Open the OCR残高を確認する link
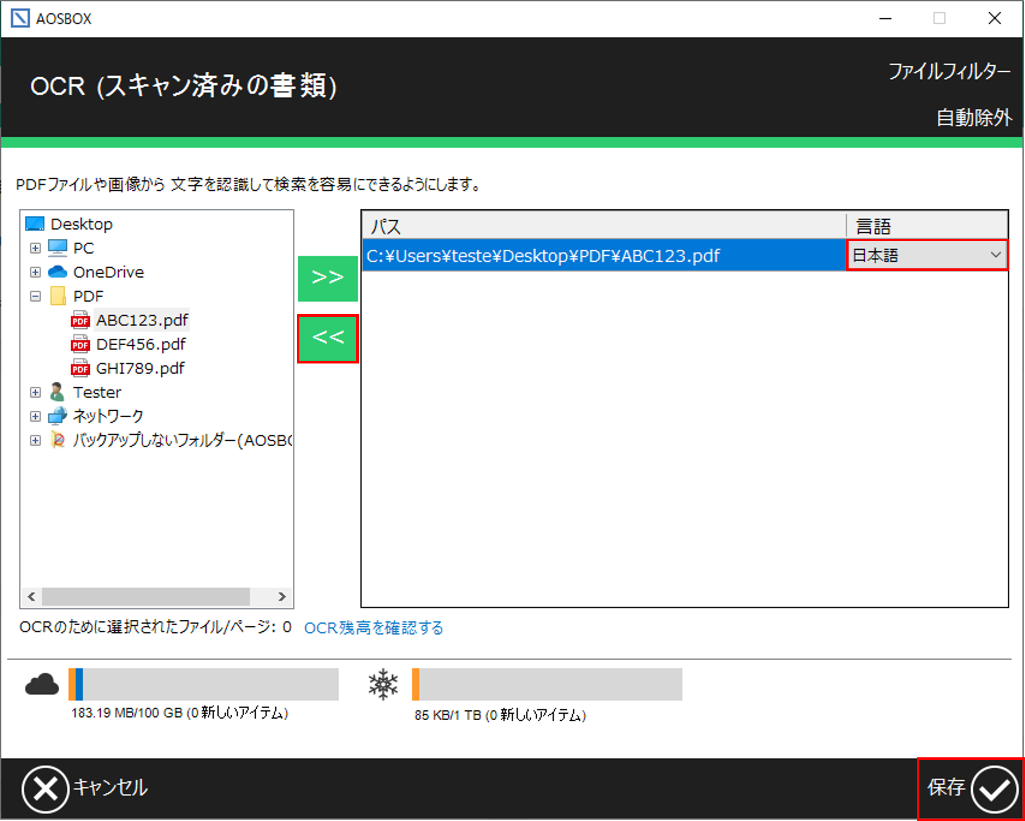 [374, 628]
